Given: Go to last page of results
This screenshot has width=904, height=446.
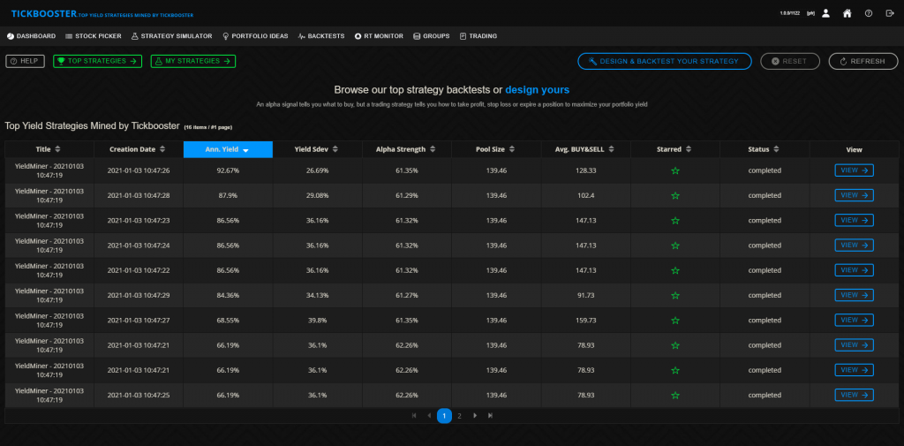Looking at the screenshot, I should (x=490, y=415).
